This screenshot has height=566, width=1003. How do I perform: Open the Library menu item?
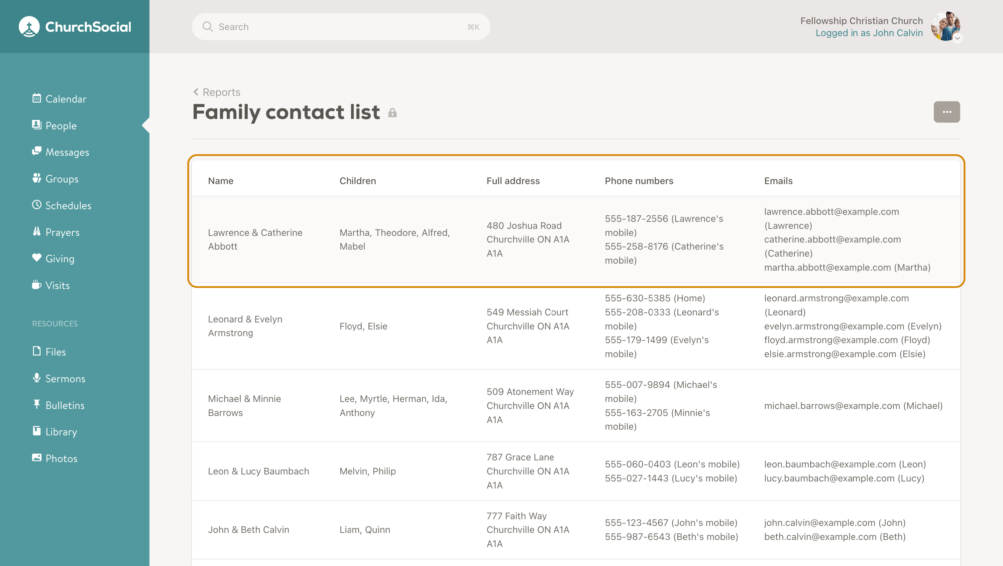pos(61,431)
